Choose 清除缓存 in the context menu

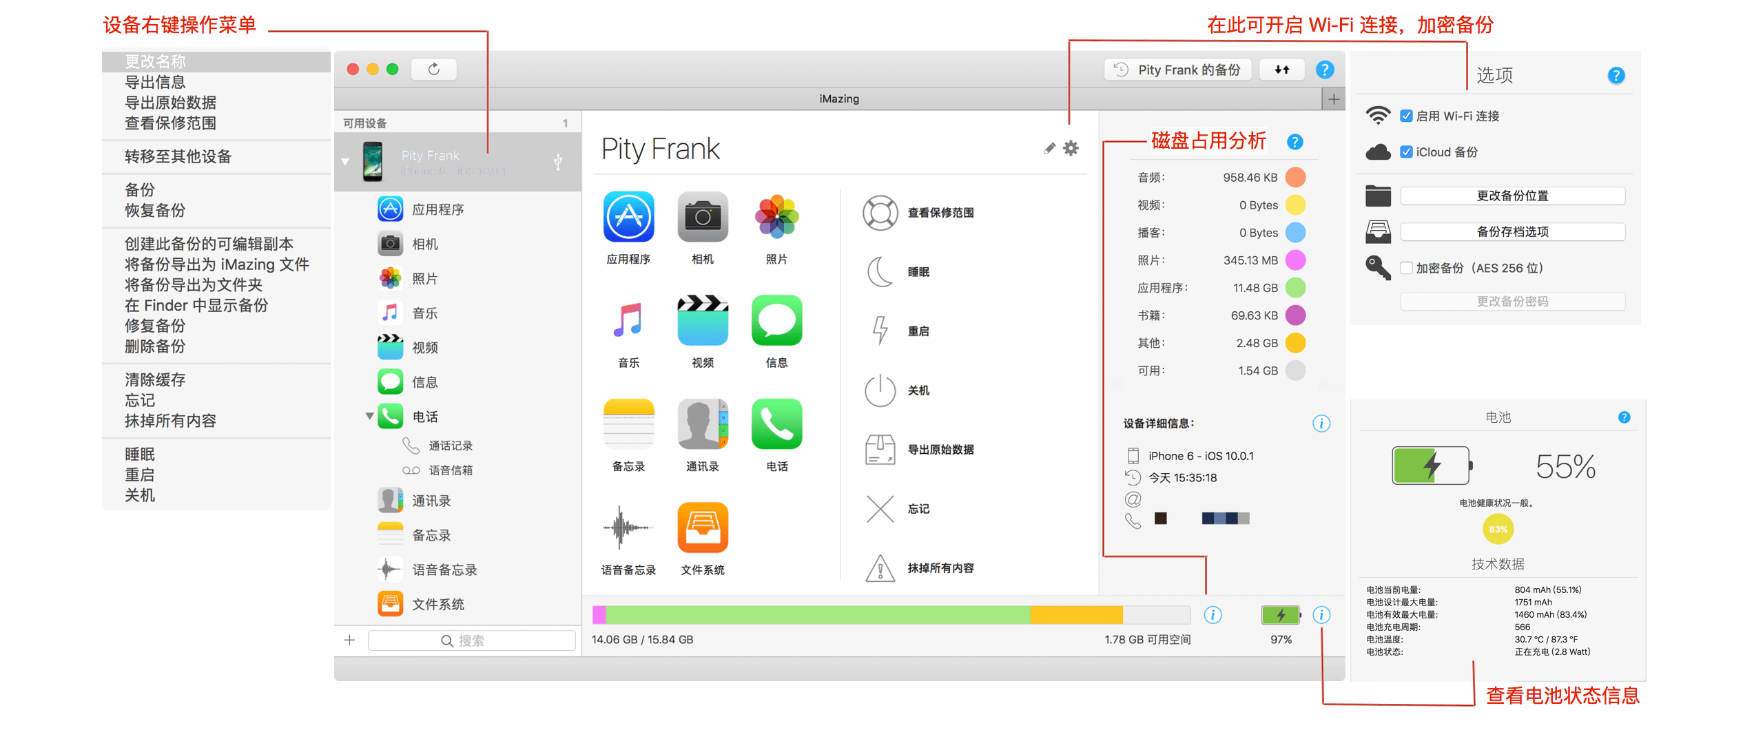coord(216,380)
